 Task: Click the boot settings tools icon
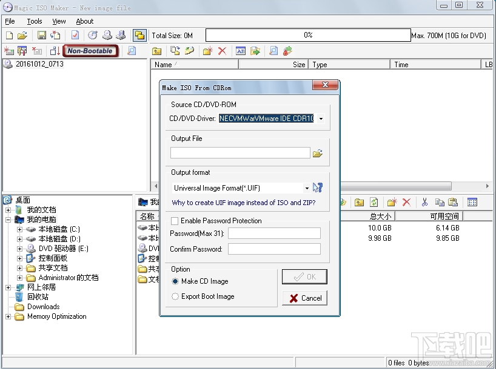point(22,50)
